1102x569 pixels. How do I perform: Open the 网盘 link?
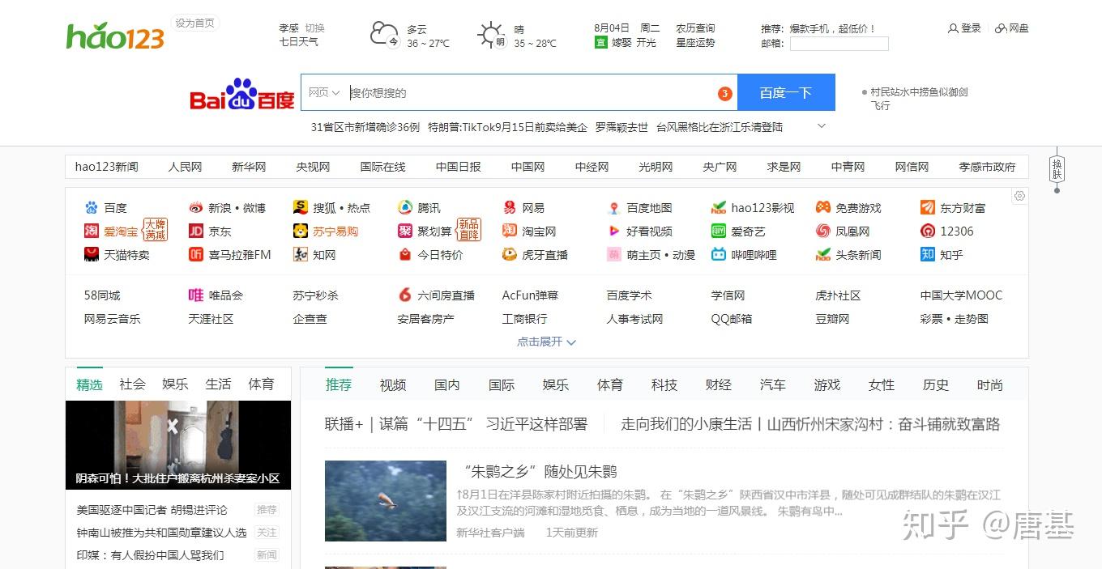point(1012,28)
